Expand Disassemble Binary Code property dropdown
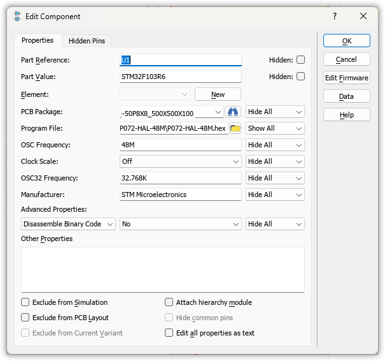The height and width of the screenshot is (361, 385). (68, 224)
